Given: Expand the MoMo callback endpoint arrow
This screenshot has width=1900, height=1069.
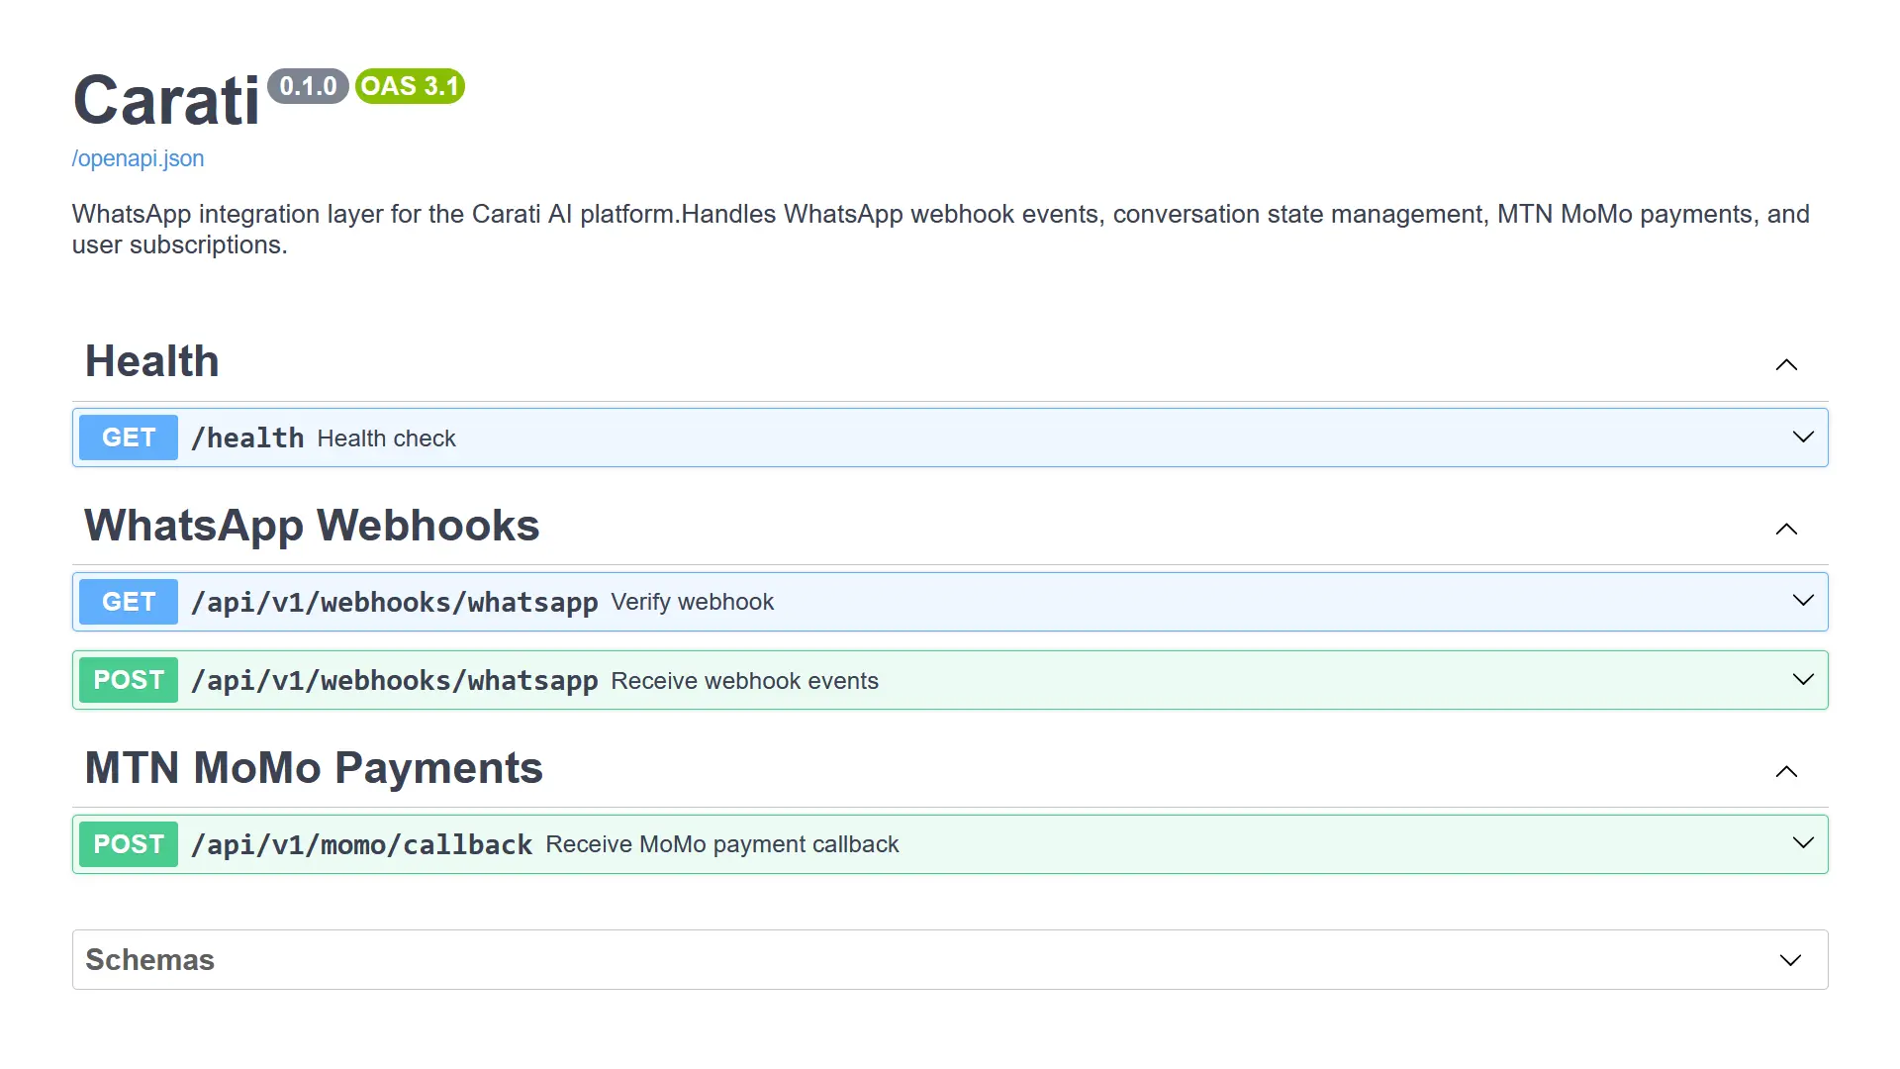Looking at the screenshot, I should point(1803,843).
